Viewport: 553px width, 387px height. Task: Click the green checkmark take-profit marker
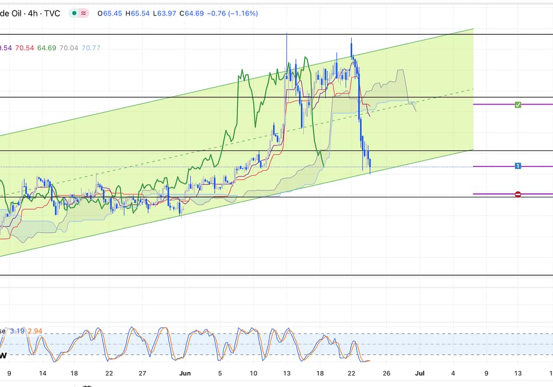point(518,104)
